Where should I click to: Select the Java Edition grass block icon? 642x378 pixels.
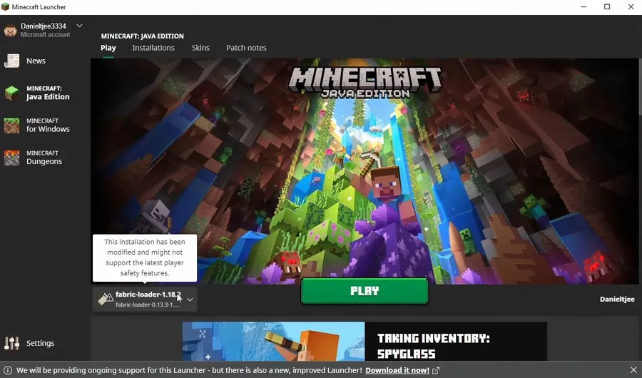tap(11, 93)
